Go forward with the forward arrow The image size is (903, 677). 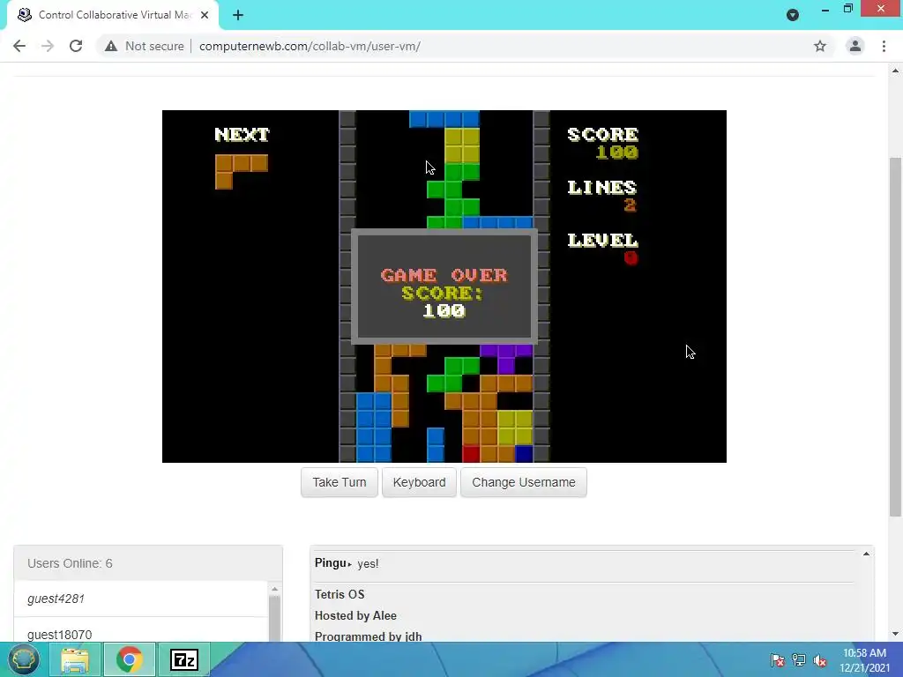(48, 46)
